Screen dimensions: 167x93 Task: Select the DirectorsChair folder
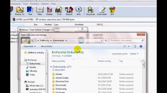point(61,82)
